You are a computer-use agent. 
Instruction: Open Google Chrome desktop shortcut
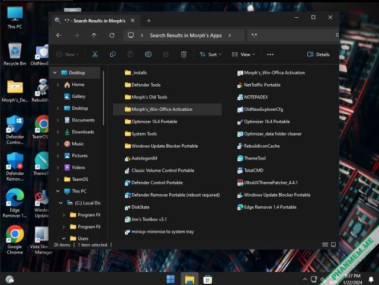click(15, 240)
